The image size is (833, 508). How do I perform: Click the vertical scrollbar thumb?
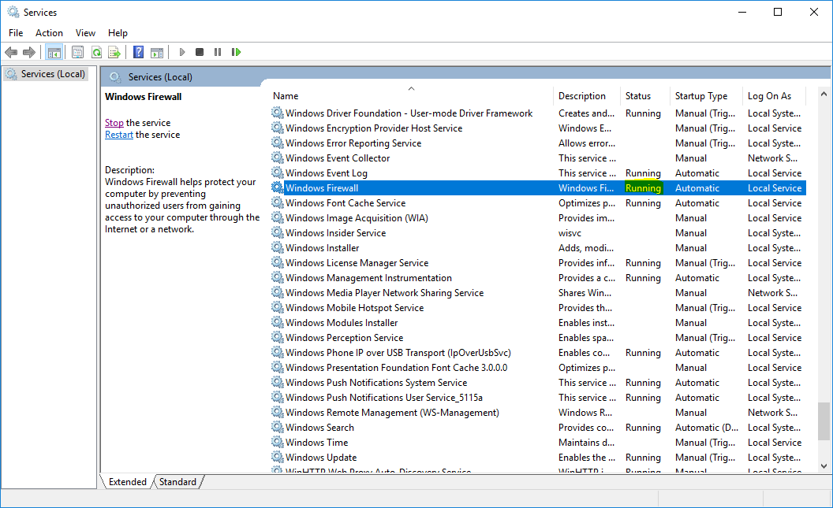[x=824, y=421]
